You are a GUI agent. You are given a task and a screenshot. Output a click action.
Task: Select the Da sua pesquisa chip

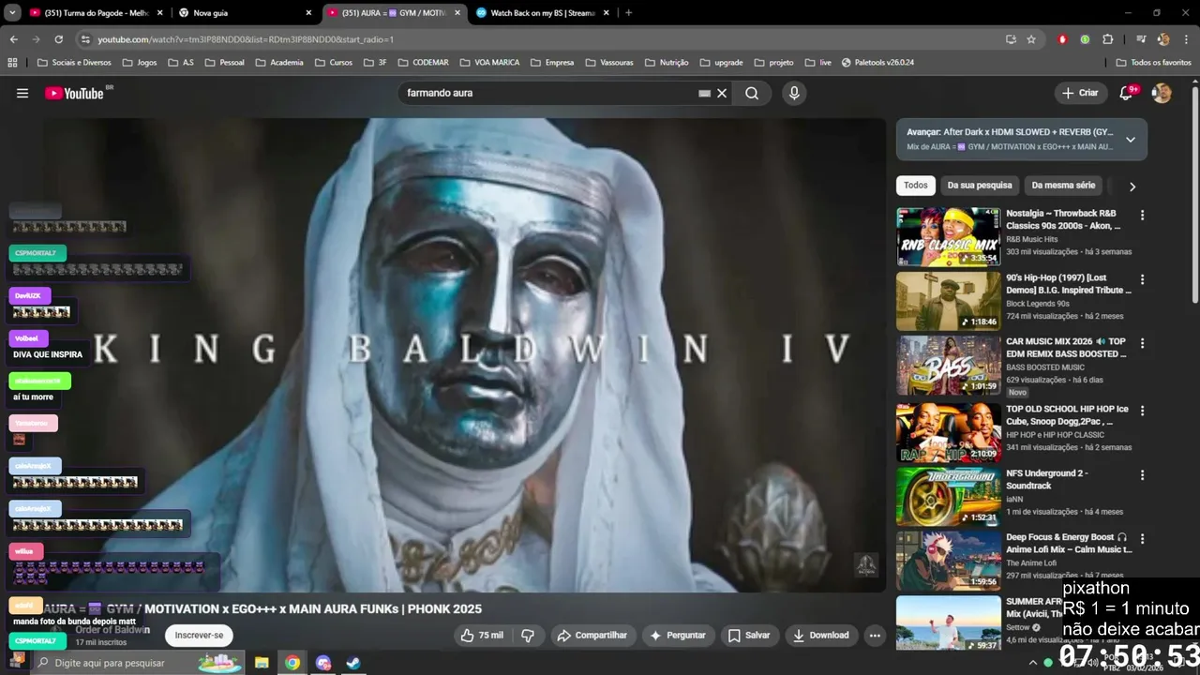[980, 186]
